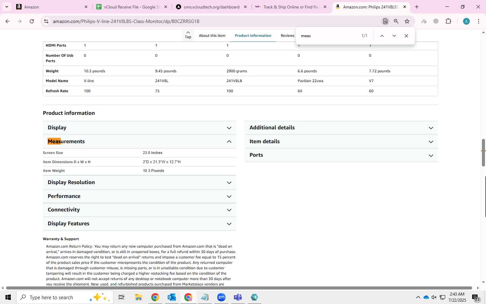
Task: Bookmark this page with the star icon
Action: coord(407,21)
